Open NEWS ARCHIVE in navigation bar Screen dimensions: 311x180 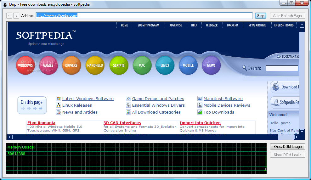pos(257,25)
